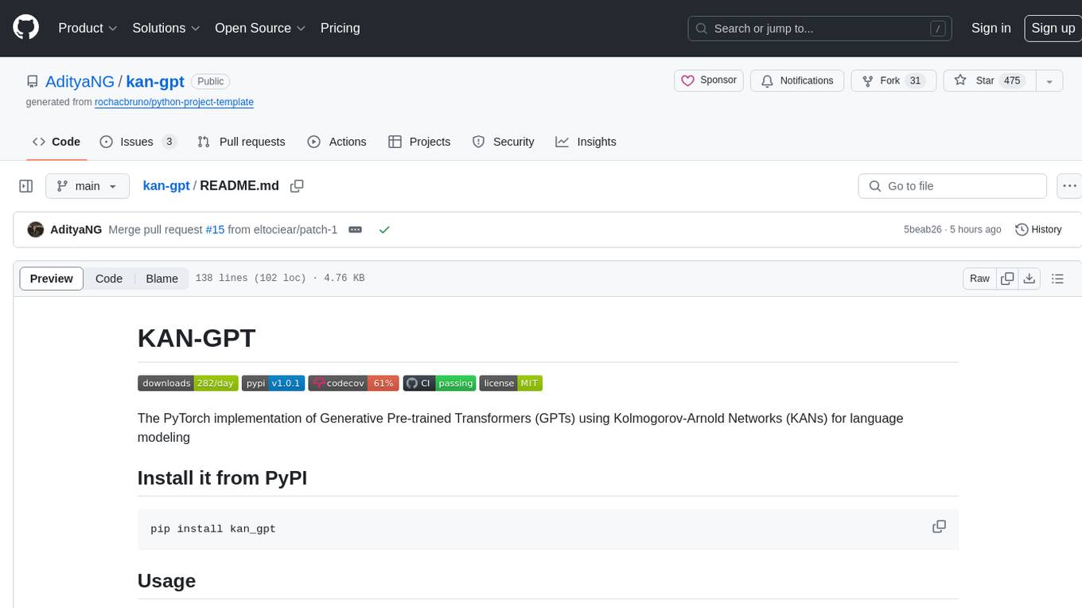Expand the Product menu
This screenshot has height=608, width=1082.
88,28
